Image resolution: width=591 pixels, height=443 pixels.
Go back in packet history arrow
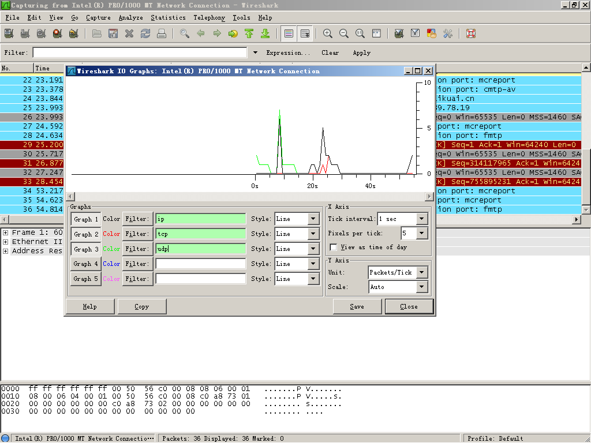tap(201, 33)
